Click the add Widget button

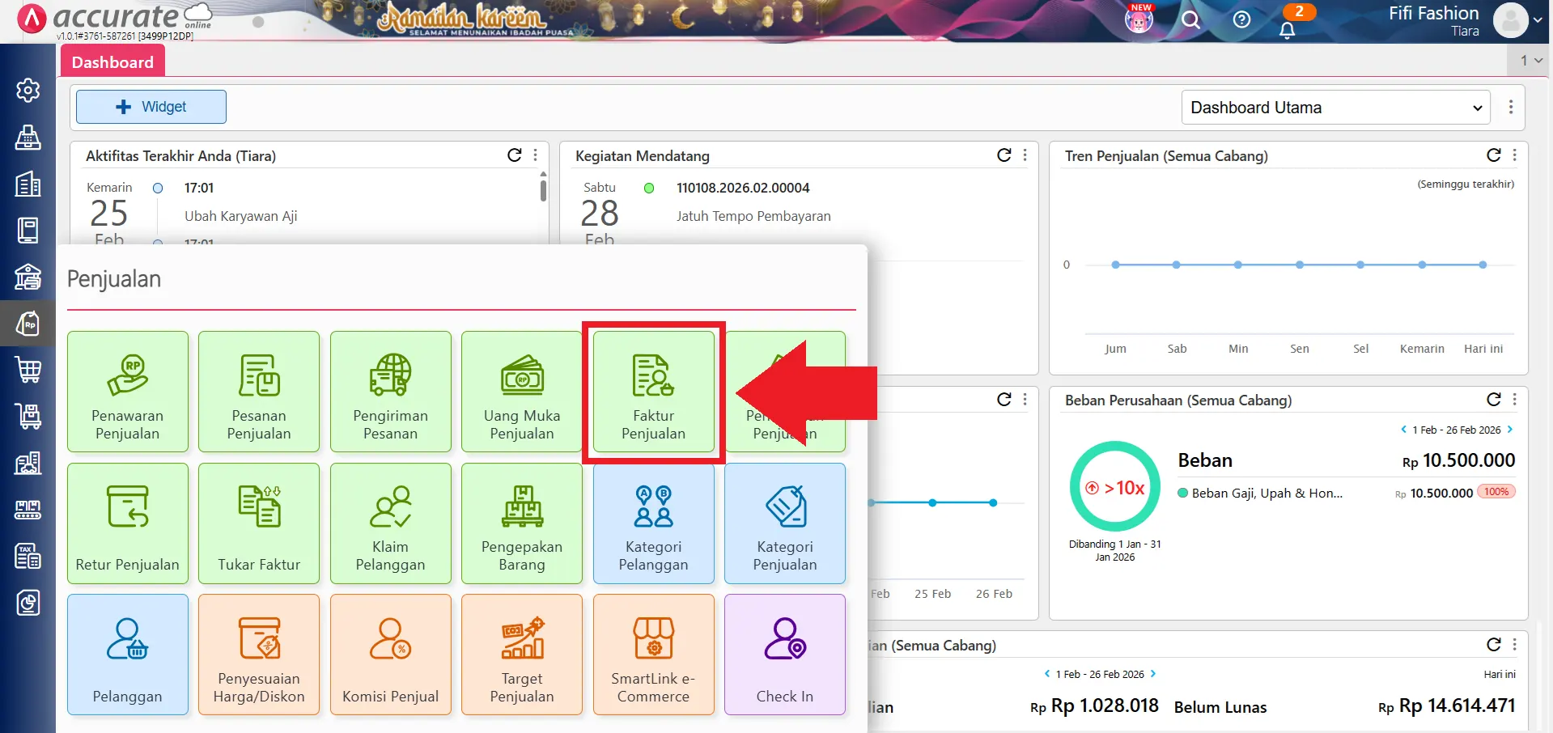coord(151,107)
